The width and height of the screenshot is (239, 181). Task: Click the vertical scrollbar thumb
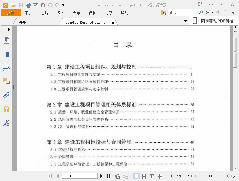click(235, 52)
